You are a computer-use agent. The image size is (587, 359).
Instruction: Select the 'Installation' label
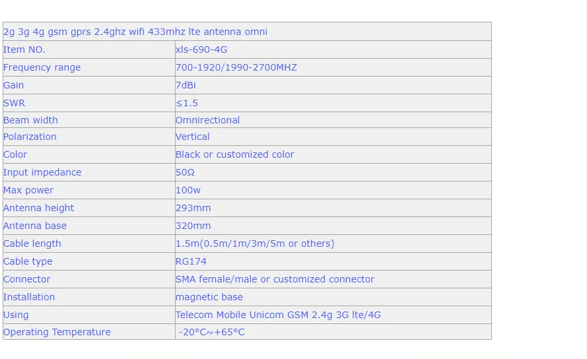29,297
